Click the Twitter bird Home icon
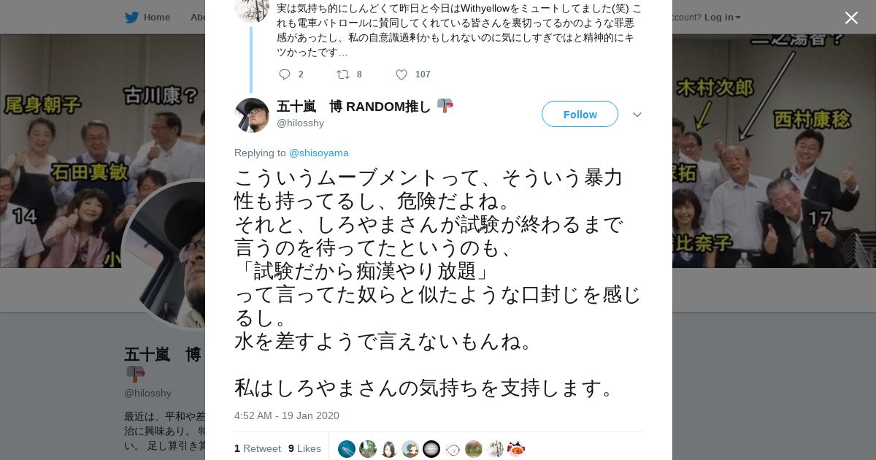Image resolution: width=876 pixels, height=460 pixels. [x=131, y=17]
